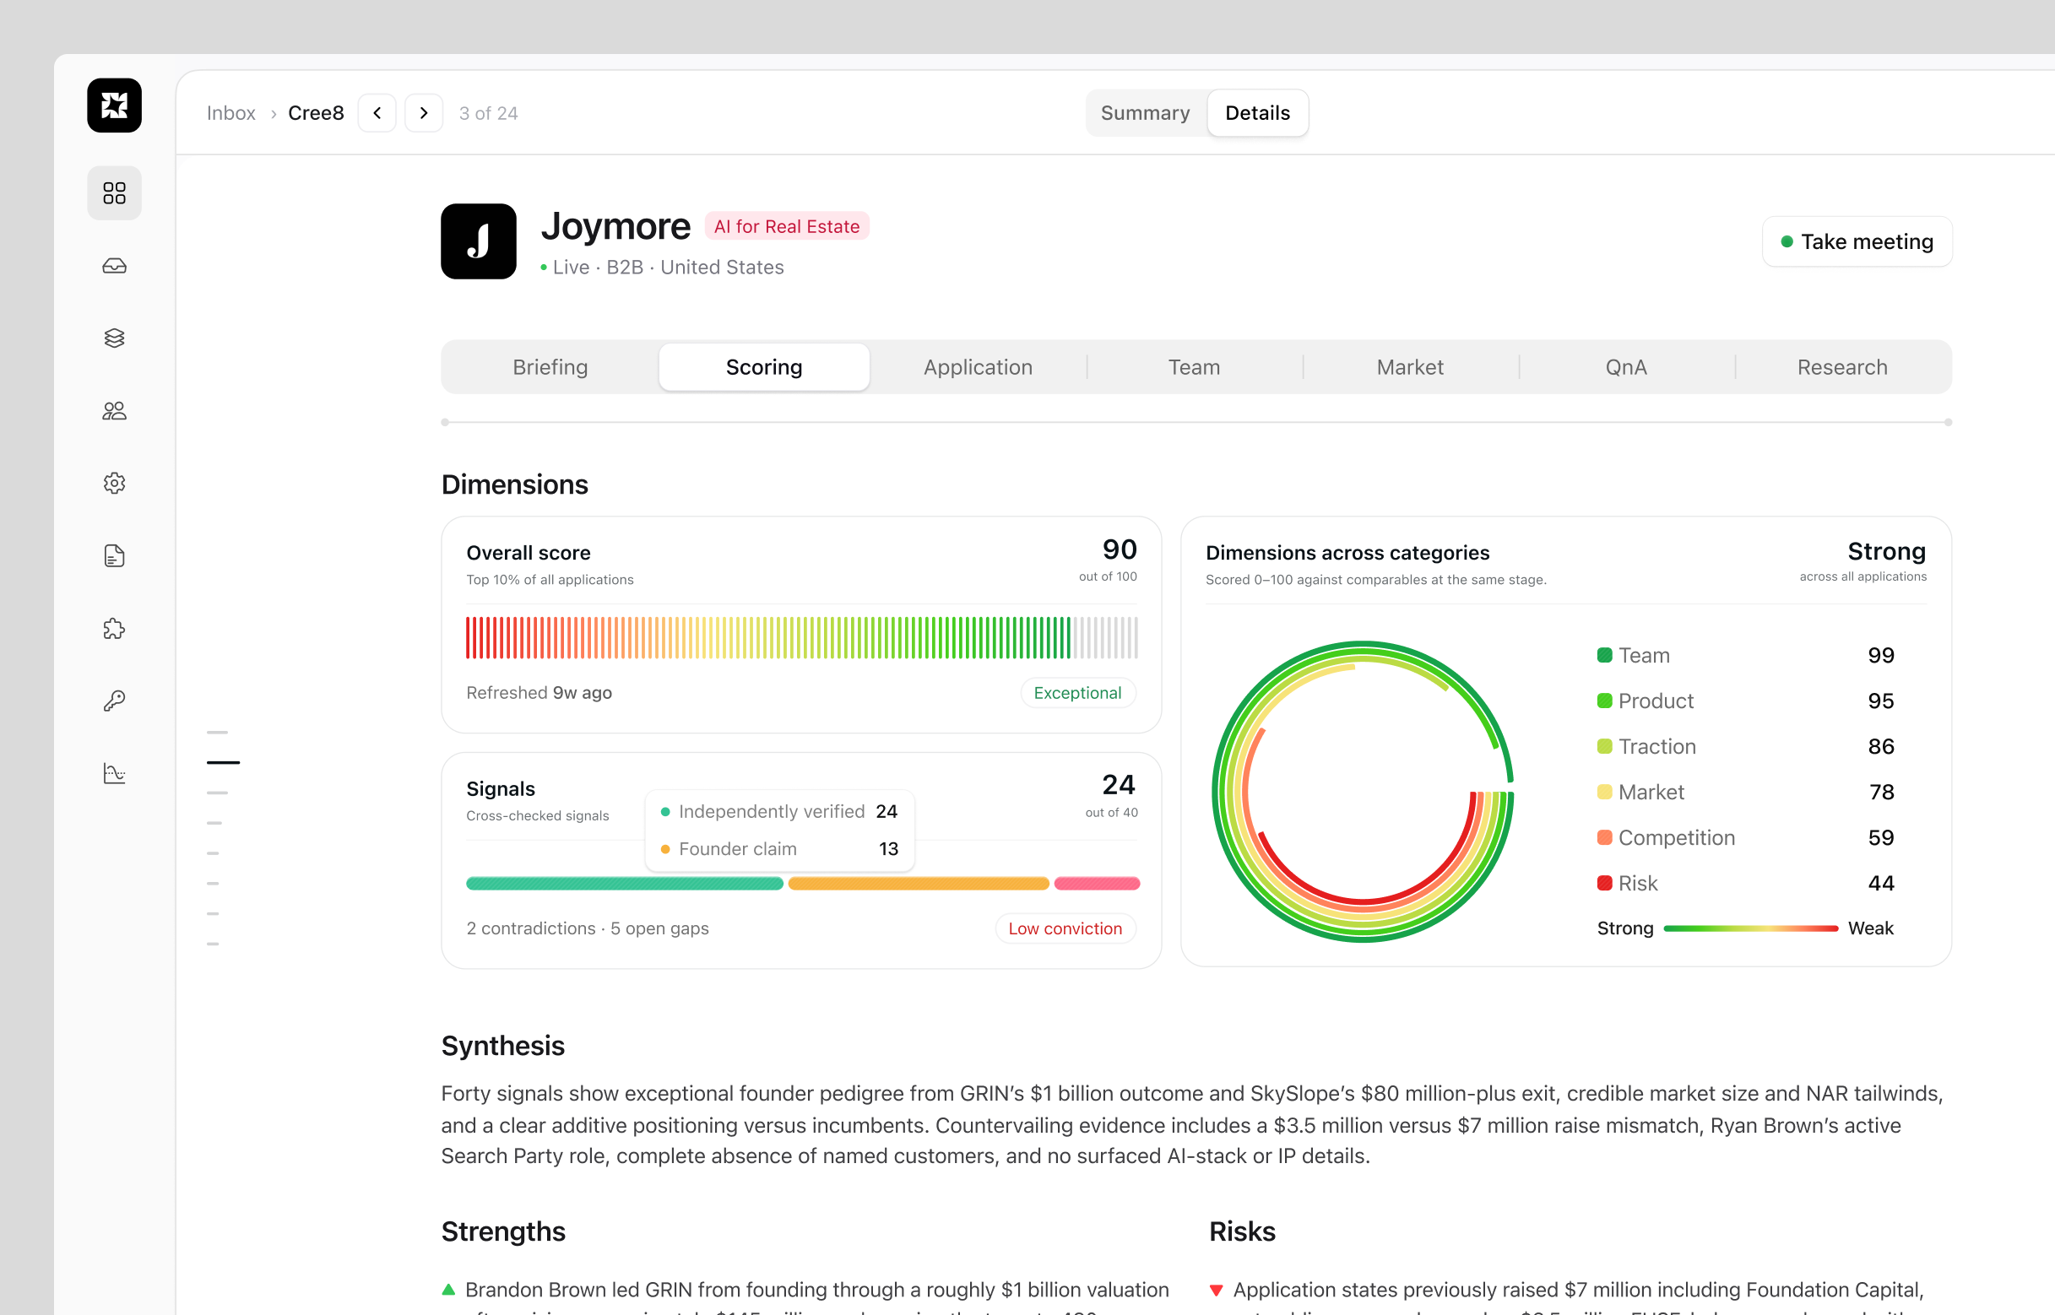
Task: Click the Team score 99
Action: (x=1881, y=655)
